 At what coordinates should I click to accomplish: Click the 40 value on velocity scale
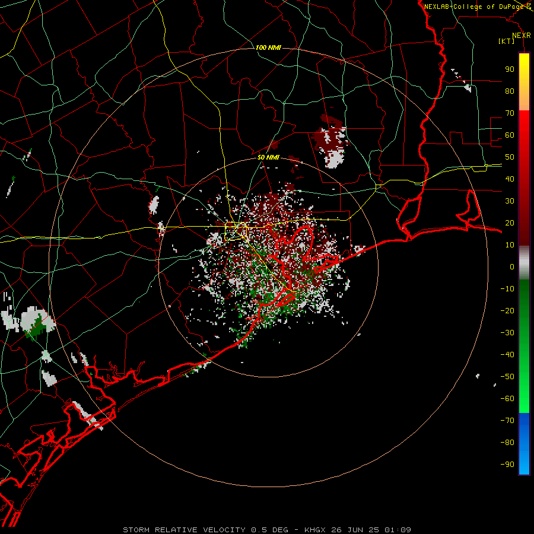tap(510, 179)
